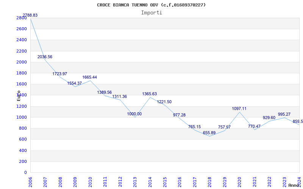Click the 2017 year axis label

tap(195, 182)
